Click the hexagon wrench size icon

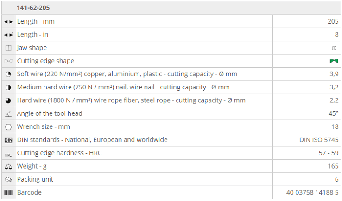tap(8, 126)
